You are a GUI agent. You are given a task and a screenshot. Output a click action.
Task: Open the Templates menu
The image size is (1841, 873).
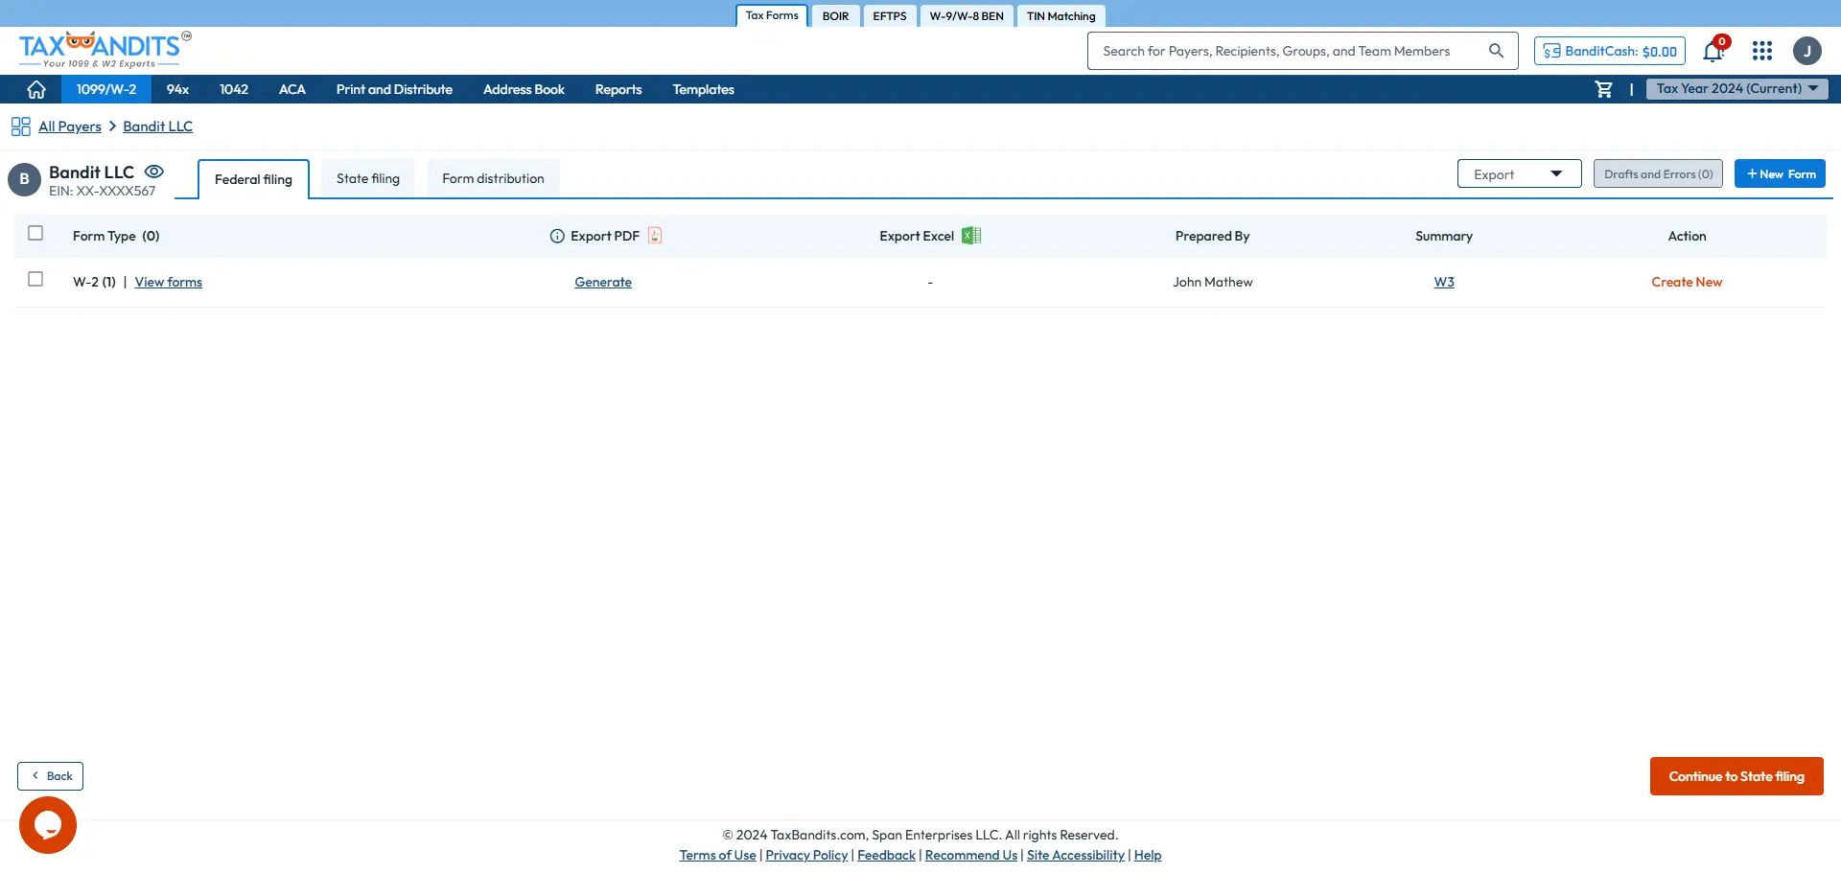pos(703,89)
